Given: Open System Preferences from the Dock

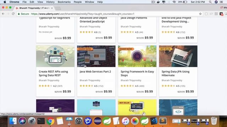Looking at the screenshot, I should point(79,121).
